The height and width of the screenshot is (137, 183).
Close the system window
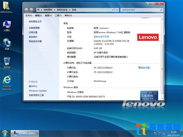coord(160,4)
